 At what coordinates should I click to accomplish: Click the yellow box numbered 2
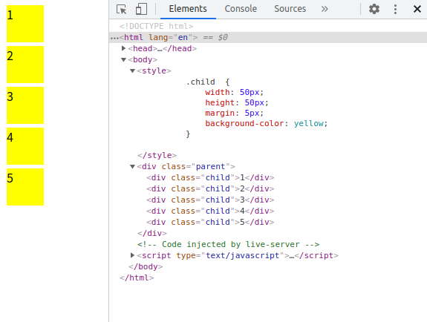click(25, 65)
